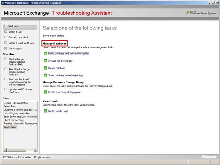Minimize the Troubleshooting Assistant window
The image size is (220, 165).
point(210,3)
